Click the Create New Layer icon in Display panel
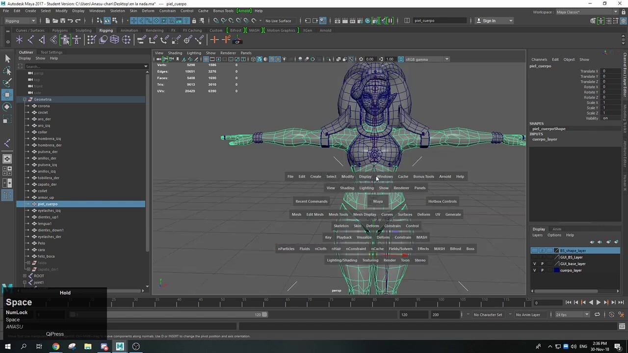628x353 pixels. click(x=608, y=242)
